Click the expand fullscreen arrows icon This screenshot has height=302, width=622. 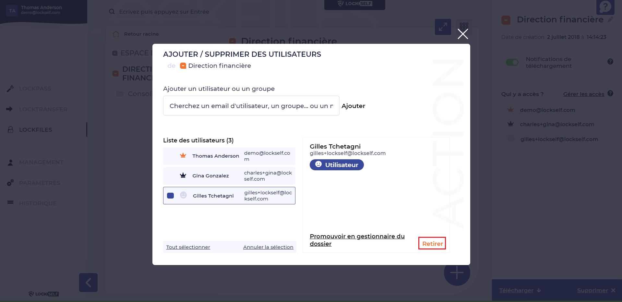coord(443,27)
